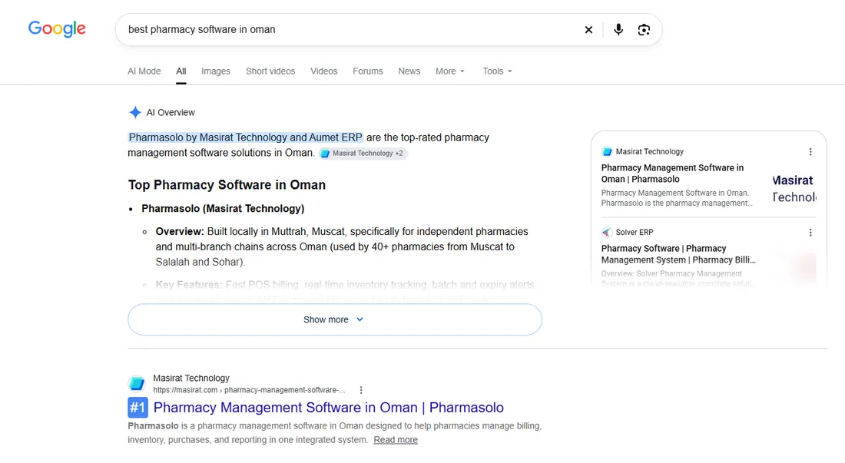Open the Tools dropdown

coord(497,71)
